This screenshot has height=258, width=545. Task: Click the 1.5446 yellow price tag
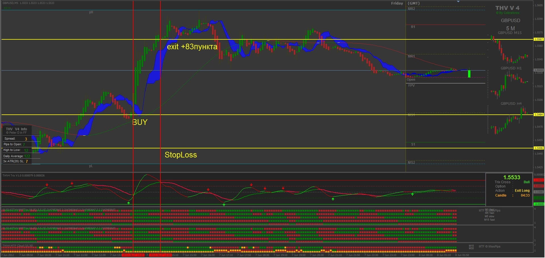tap(539, 148)
